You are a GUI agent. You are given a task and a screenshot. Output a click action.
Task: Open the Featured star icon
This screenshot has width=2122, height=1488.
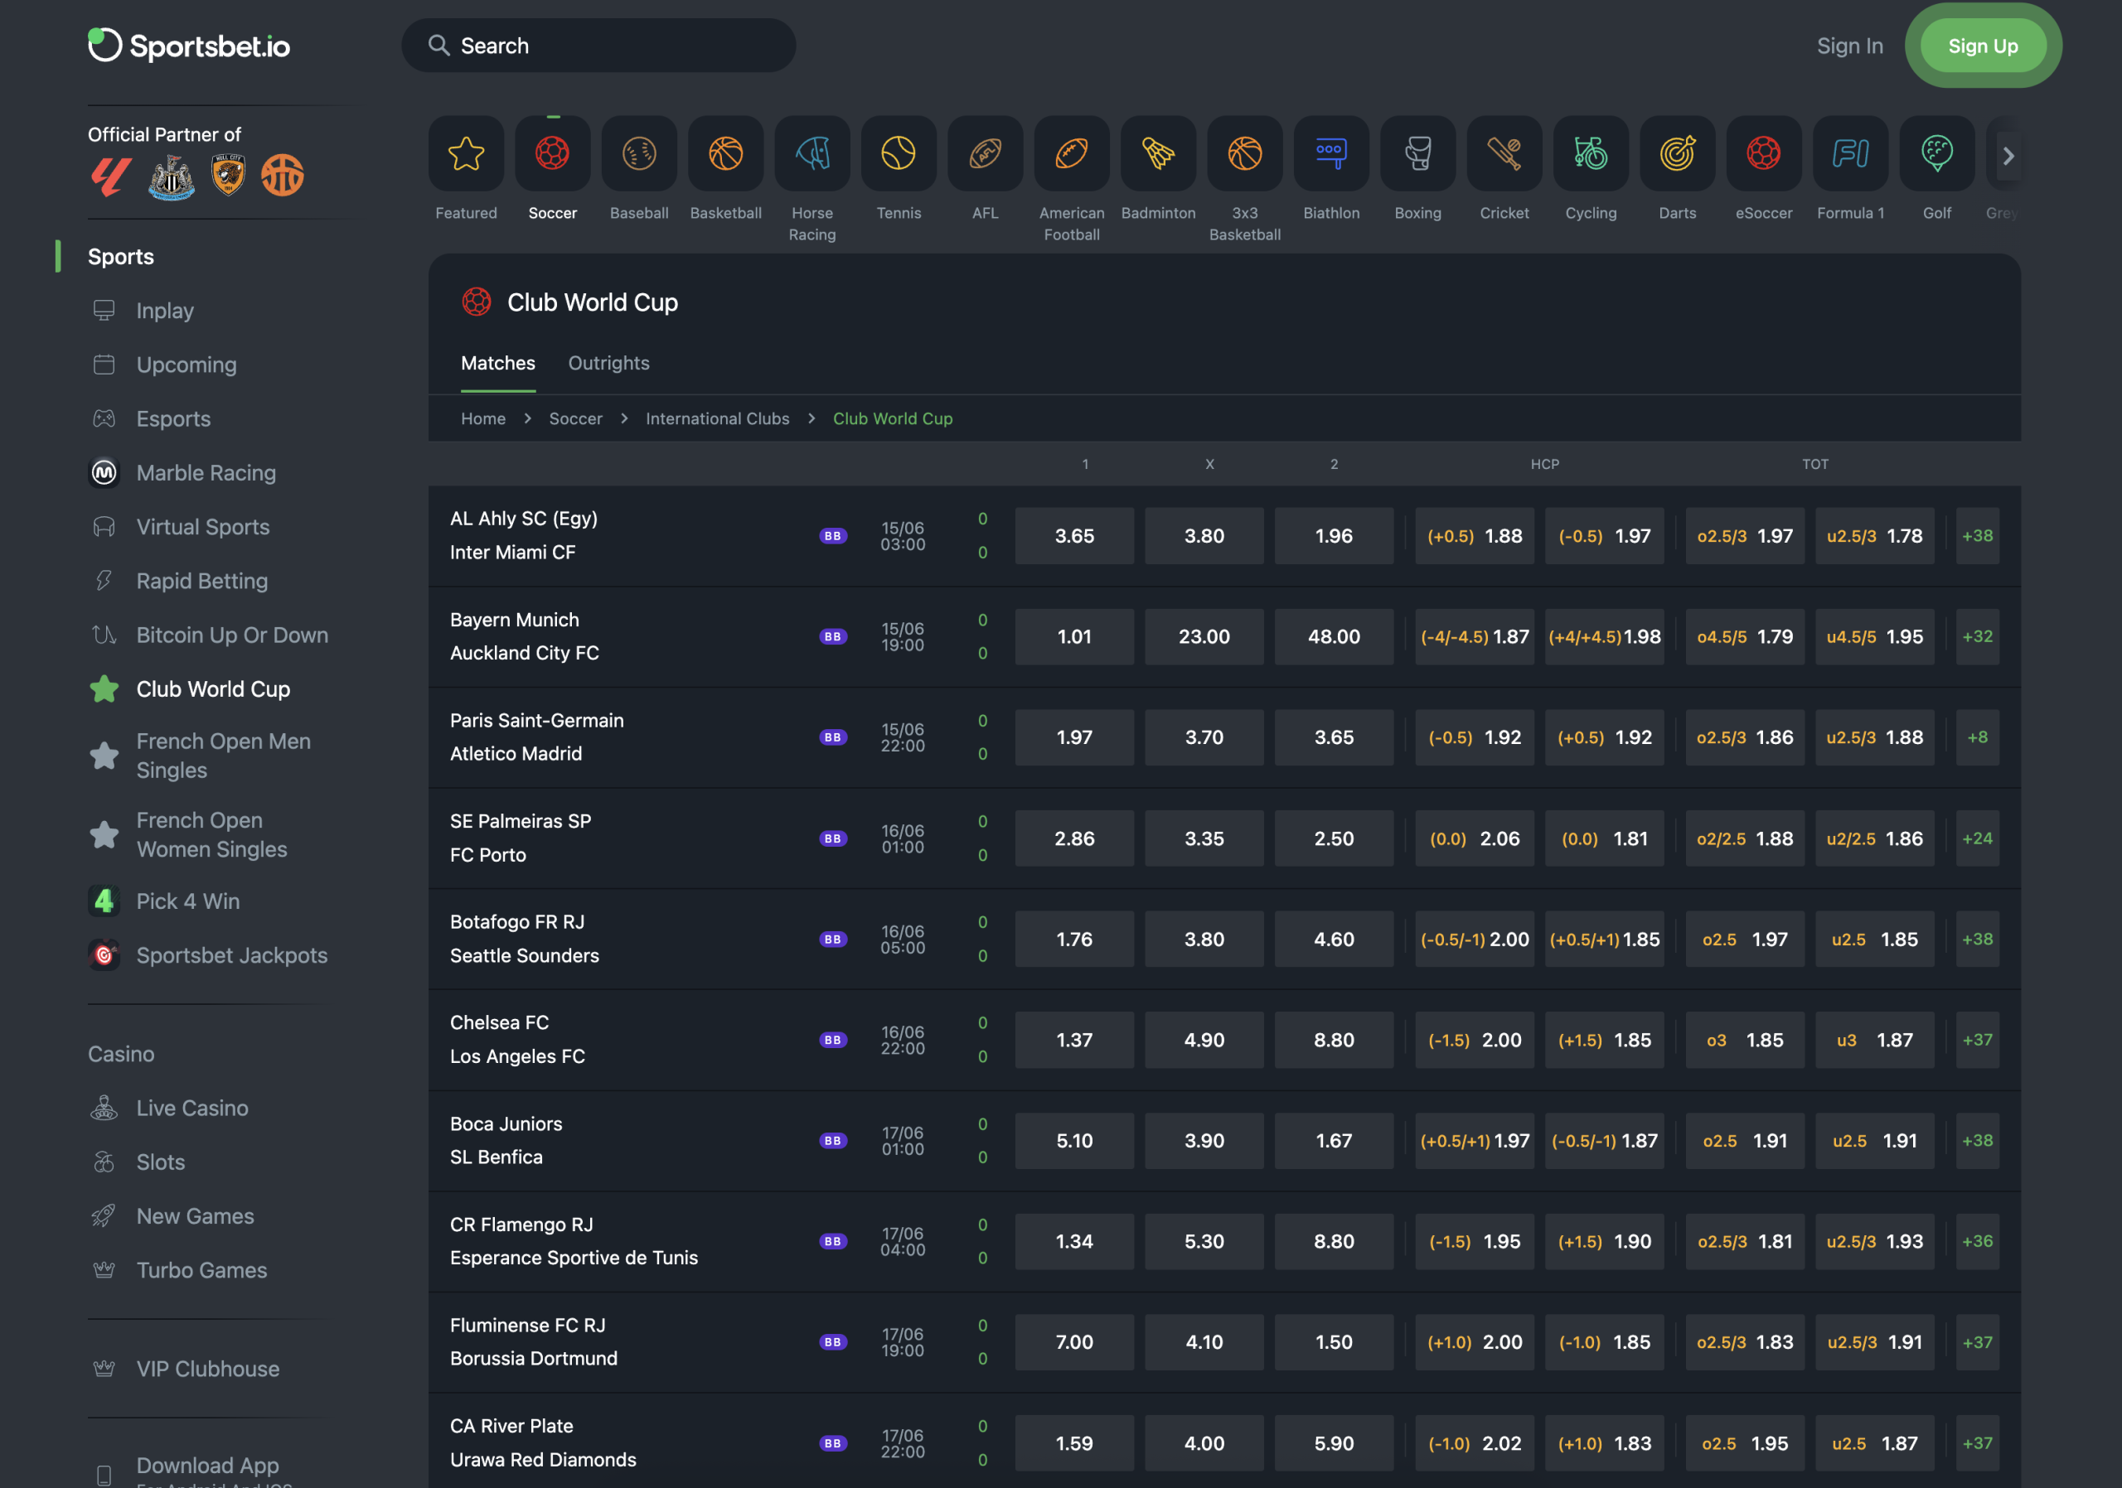coord(466,153)
